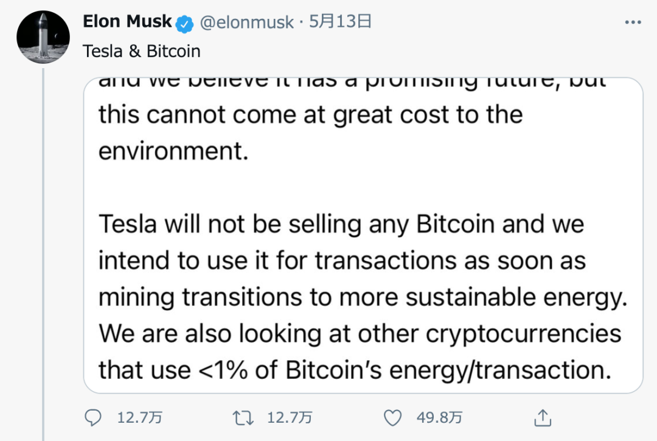Image resolution: width=657 pixels, height=441 pixels.
Task: Click the 'Tesla will not be selling' paragraph
Action: pyautogui.click(x=363, y=297)
